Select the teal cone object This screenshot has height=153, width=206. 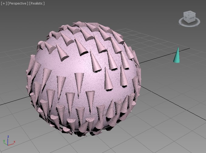pos(177,58)
